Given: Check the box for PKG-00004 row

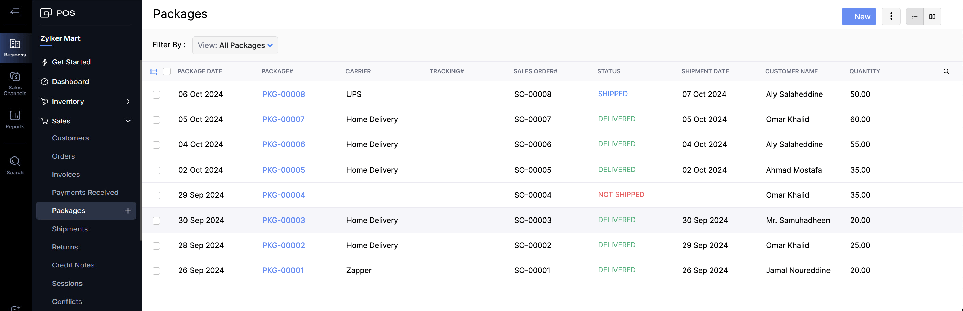Looking at the screenshot, I should [x=156, y=195].
